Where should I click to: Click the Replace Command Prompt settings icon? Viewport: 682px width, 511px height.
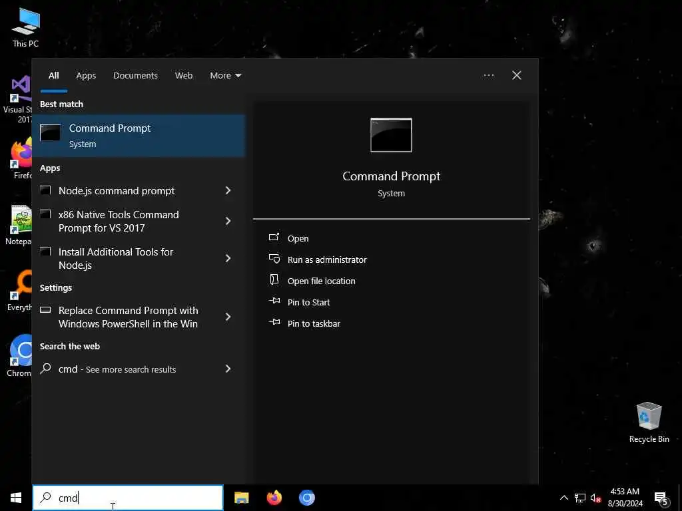pos(45,310)
